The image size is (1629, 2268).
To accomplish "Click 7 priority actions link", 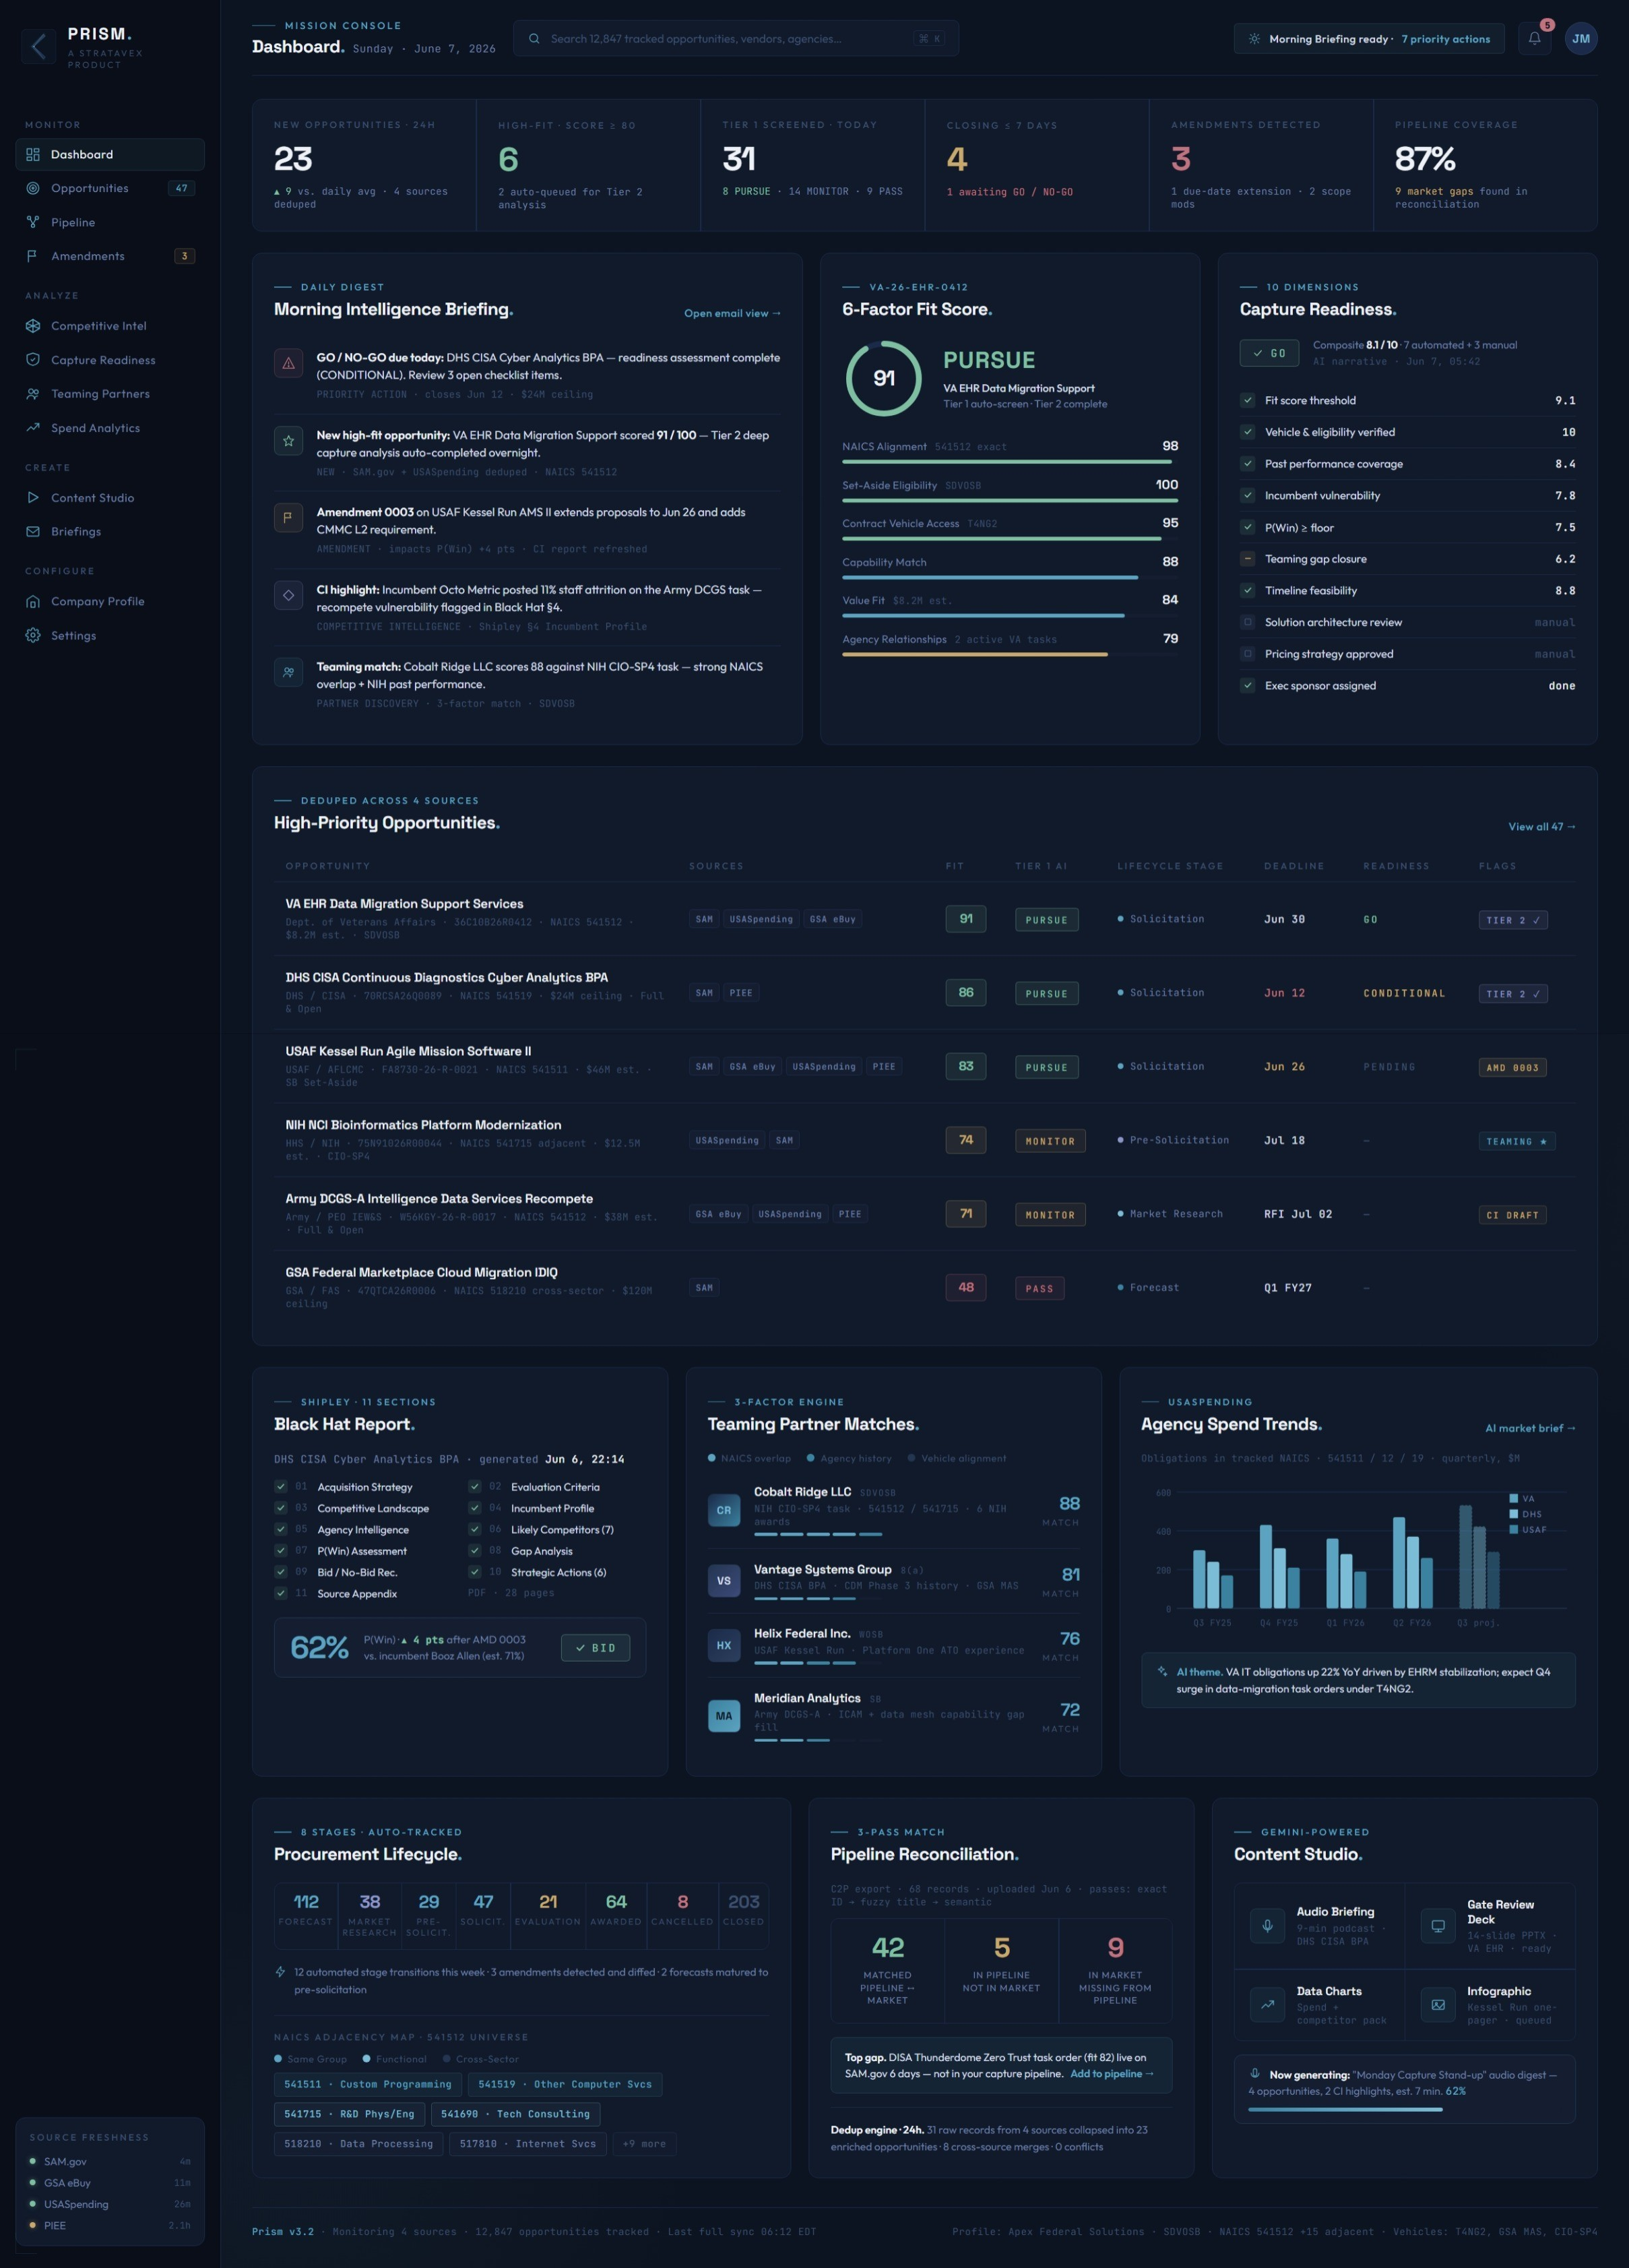I will click(1445, 39).
